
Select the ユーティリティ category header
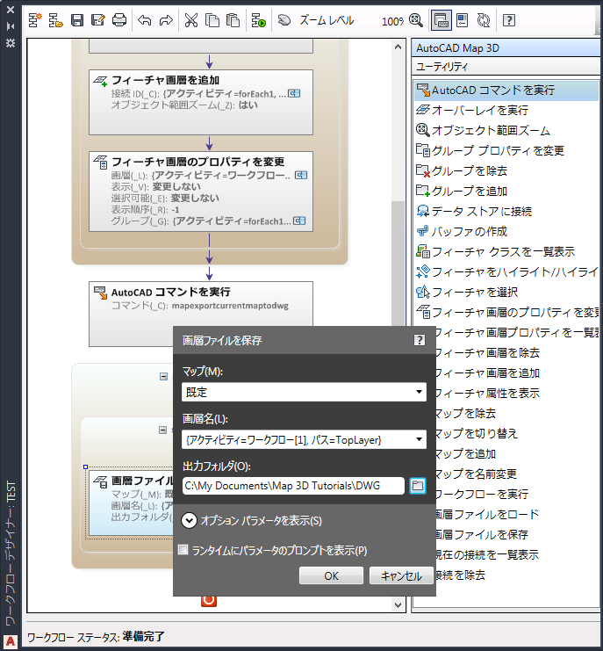[506, 67]
